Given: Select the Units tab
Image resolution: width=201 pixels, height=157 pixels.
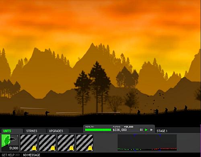Looking at the screenshot, I should pos(7,131).
